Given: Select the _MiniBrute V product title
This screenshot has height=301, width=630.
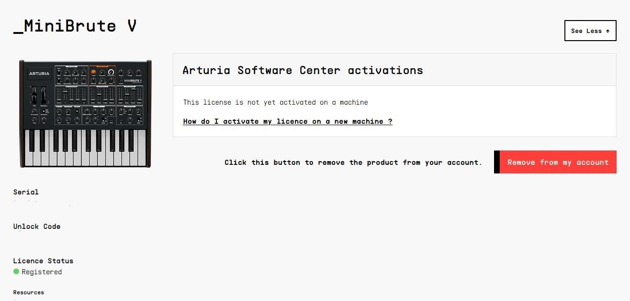Looking at the screenshot, I should point(75,26).
